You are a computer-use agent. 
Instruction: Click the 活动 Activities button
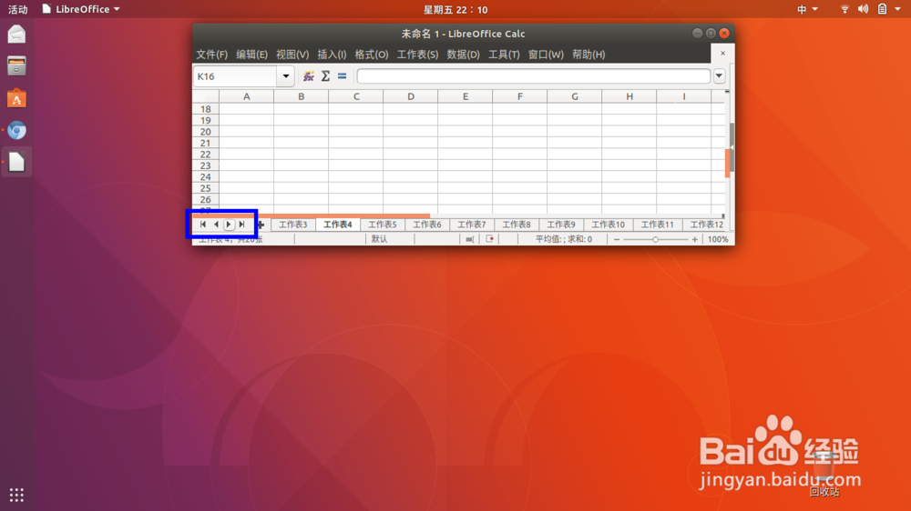(17, 9)
